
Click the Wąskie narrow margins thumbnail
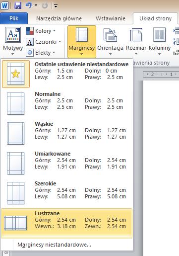point(16,134)
